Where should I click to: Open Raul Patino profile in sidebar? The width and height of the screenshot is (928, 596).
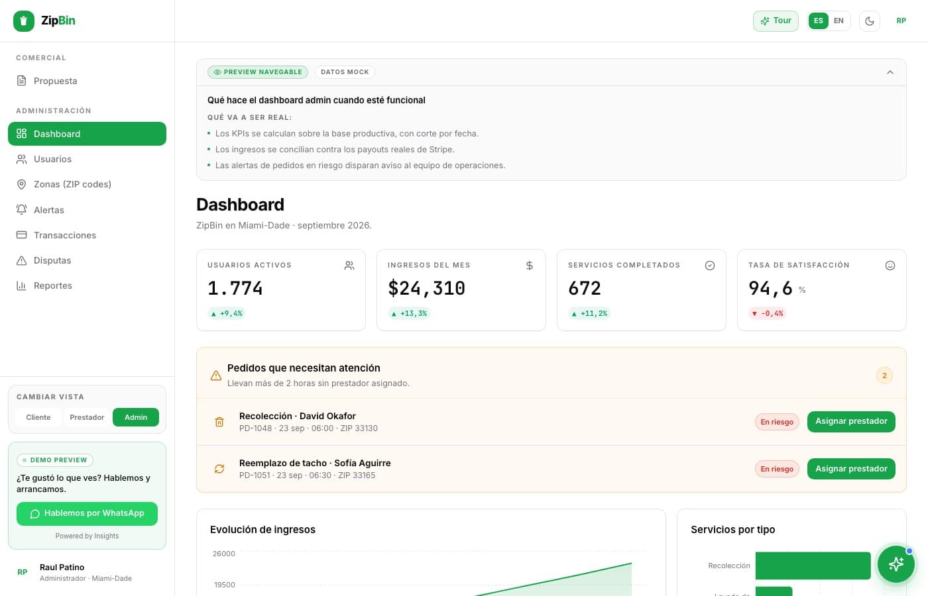(x=87, y=572)
